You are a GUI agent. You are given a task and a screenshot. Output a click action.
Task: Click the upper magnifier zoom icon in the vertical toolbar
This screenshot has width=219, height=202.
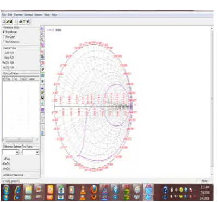point(42,34)
